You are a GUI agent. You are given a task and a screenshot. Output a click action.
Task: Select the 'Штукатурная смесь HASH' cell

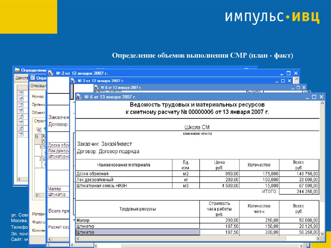[x=124, y=186]
